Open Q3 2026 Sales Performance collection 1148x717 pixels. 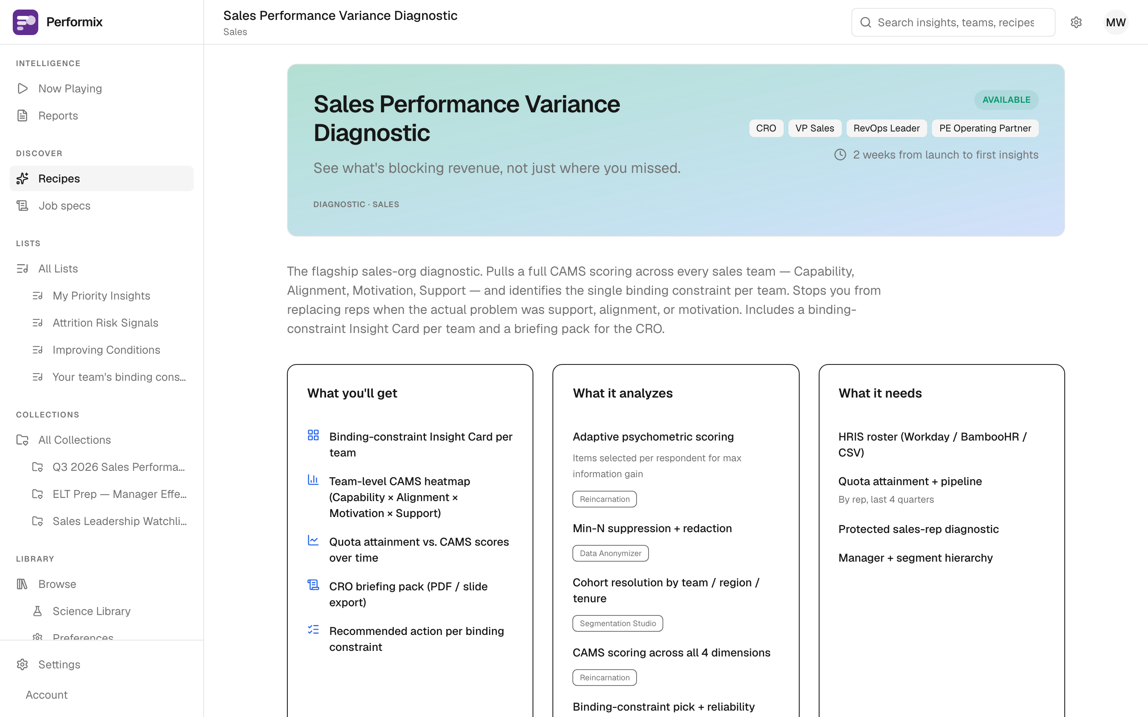pos(109,466)
